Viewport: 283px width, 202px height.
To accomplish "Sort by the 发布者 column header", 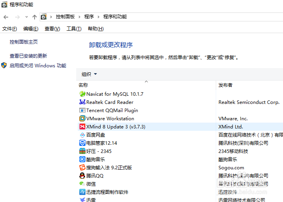I will tap(225, 85).
